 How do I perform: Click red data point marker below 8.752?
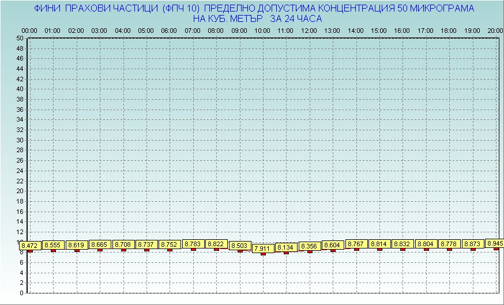tap(170, 250)
